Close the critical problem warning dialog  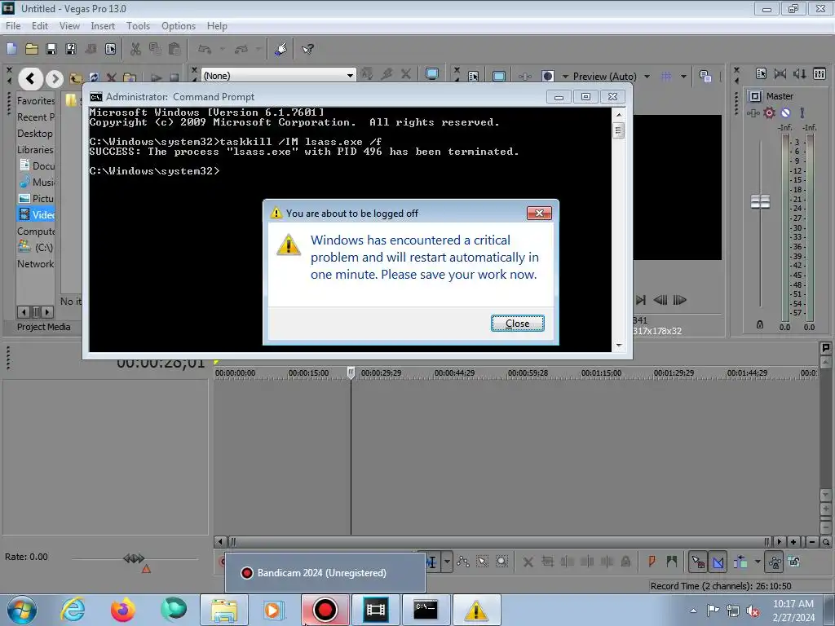(517, 323)
